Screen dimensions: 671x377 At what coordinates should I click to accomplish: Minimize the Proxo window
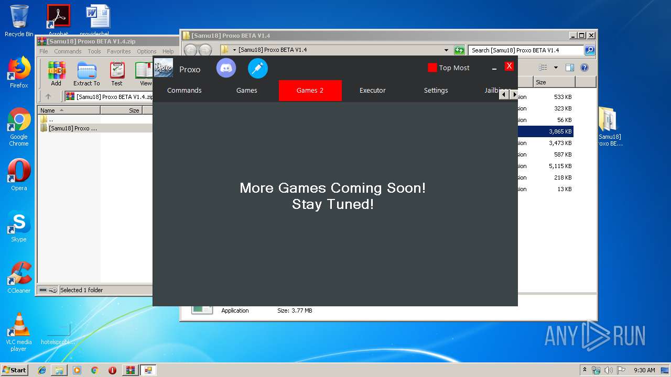[494, 68]
